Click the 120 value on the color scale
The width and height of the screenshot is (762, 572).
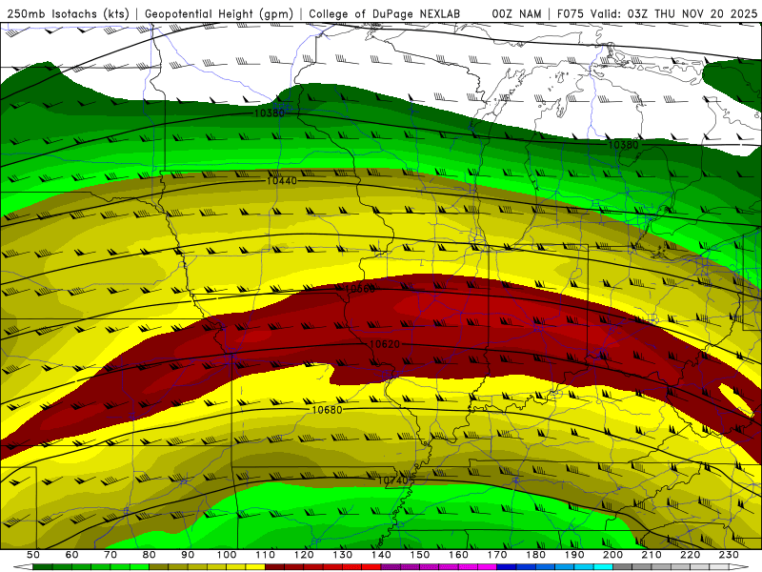pyautogui.click(x=304, y=555)
